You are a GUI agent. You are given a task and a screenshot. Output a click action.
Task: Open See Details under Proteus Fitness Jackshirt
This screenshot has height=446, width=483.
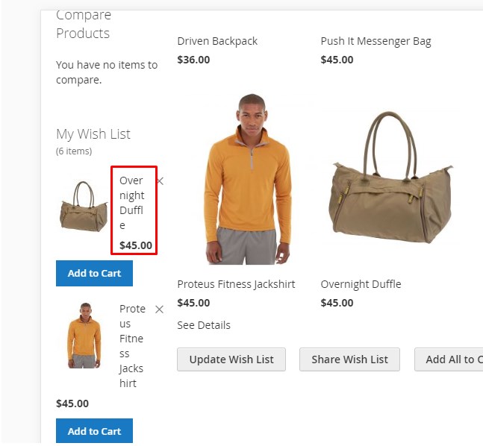204,325
